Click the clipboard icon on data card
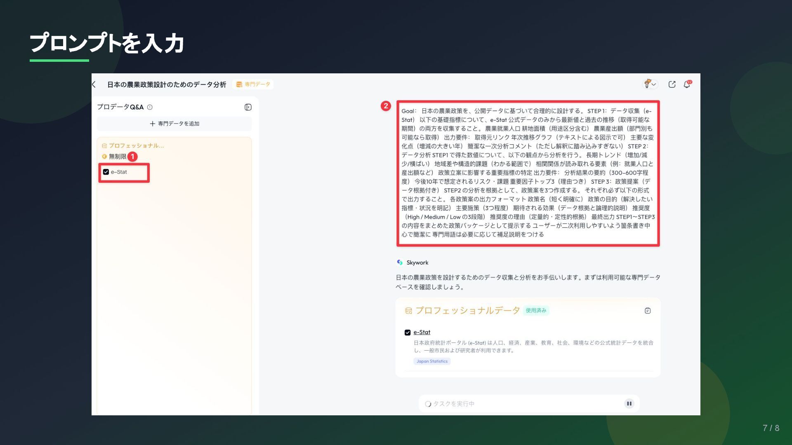Viewport: 792px width, 445px height. pos(648,311)
